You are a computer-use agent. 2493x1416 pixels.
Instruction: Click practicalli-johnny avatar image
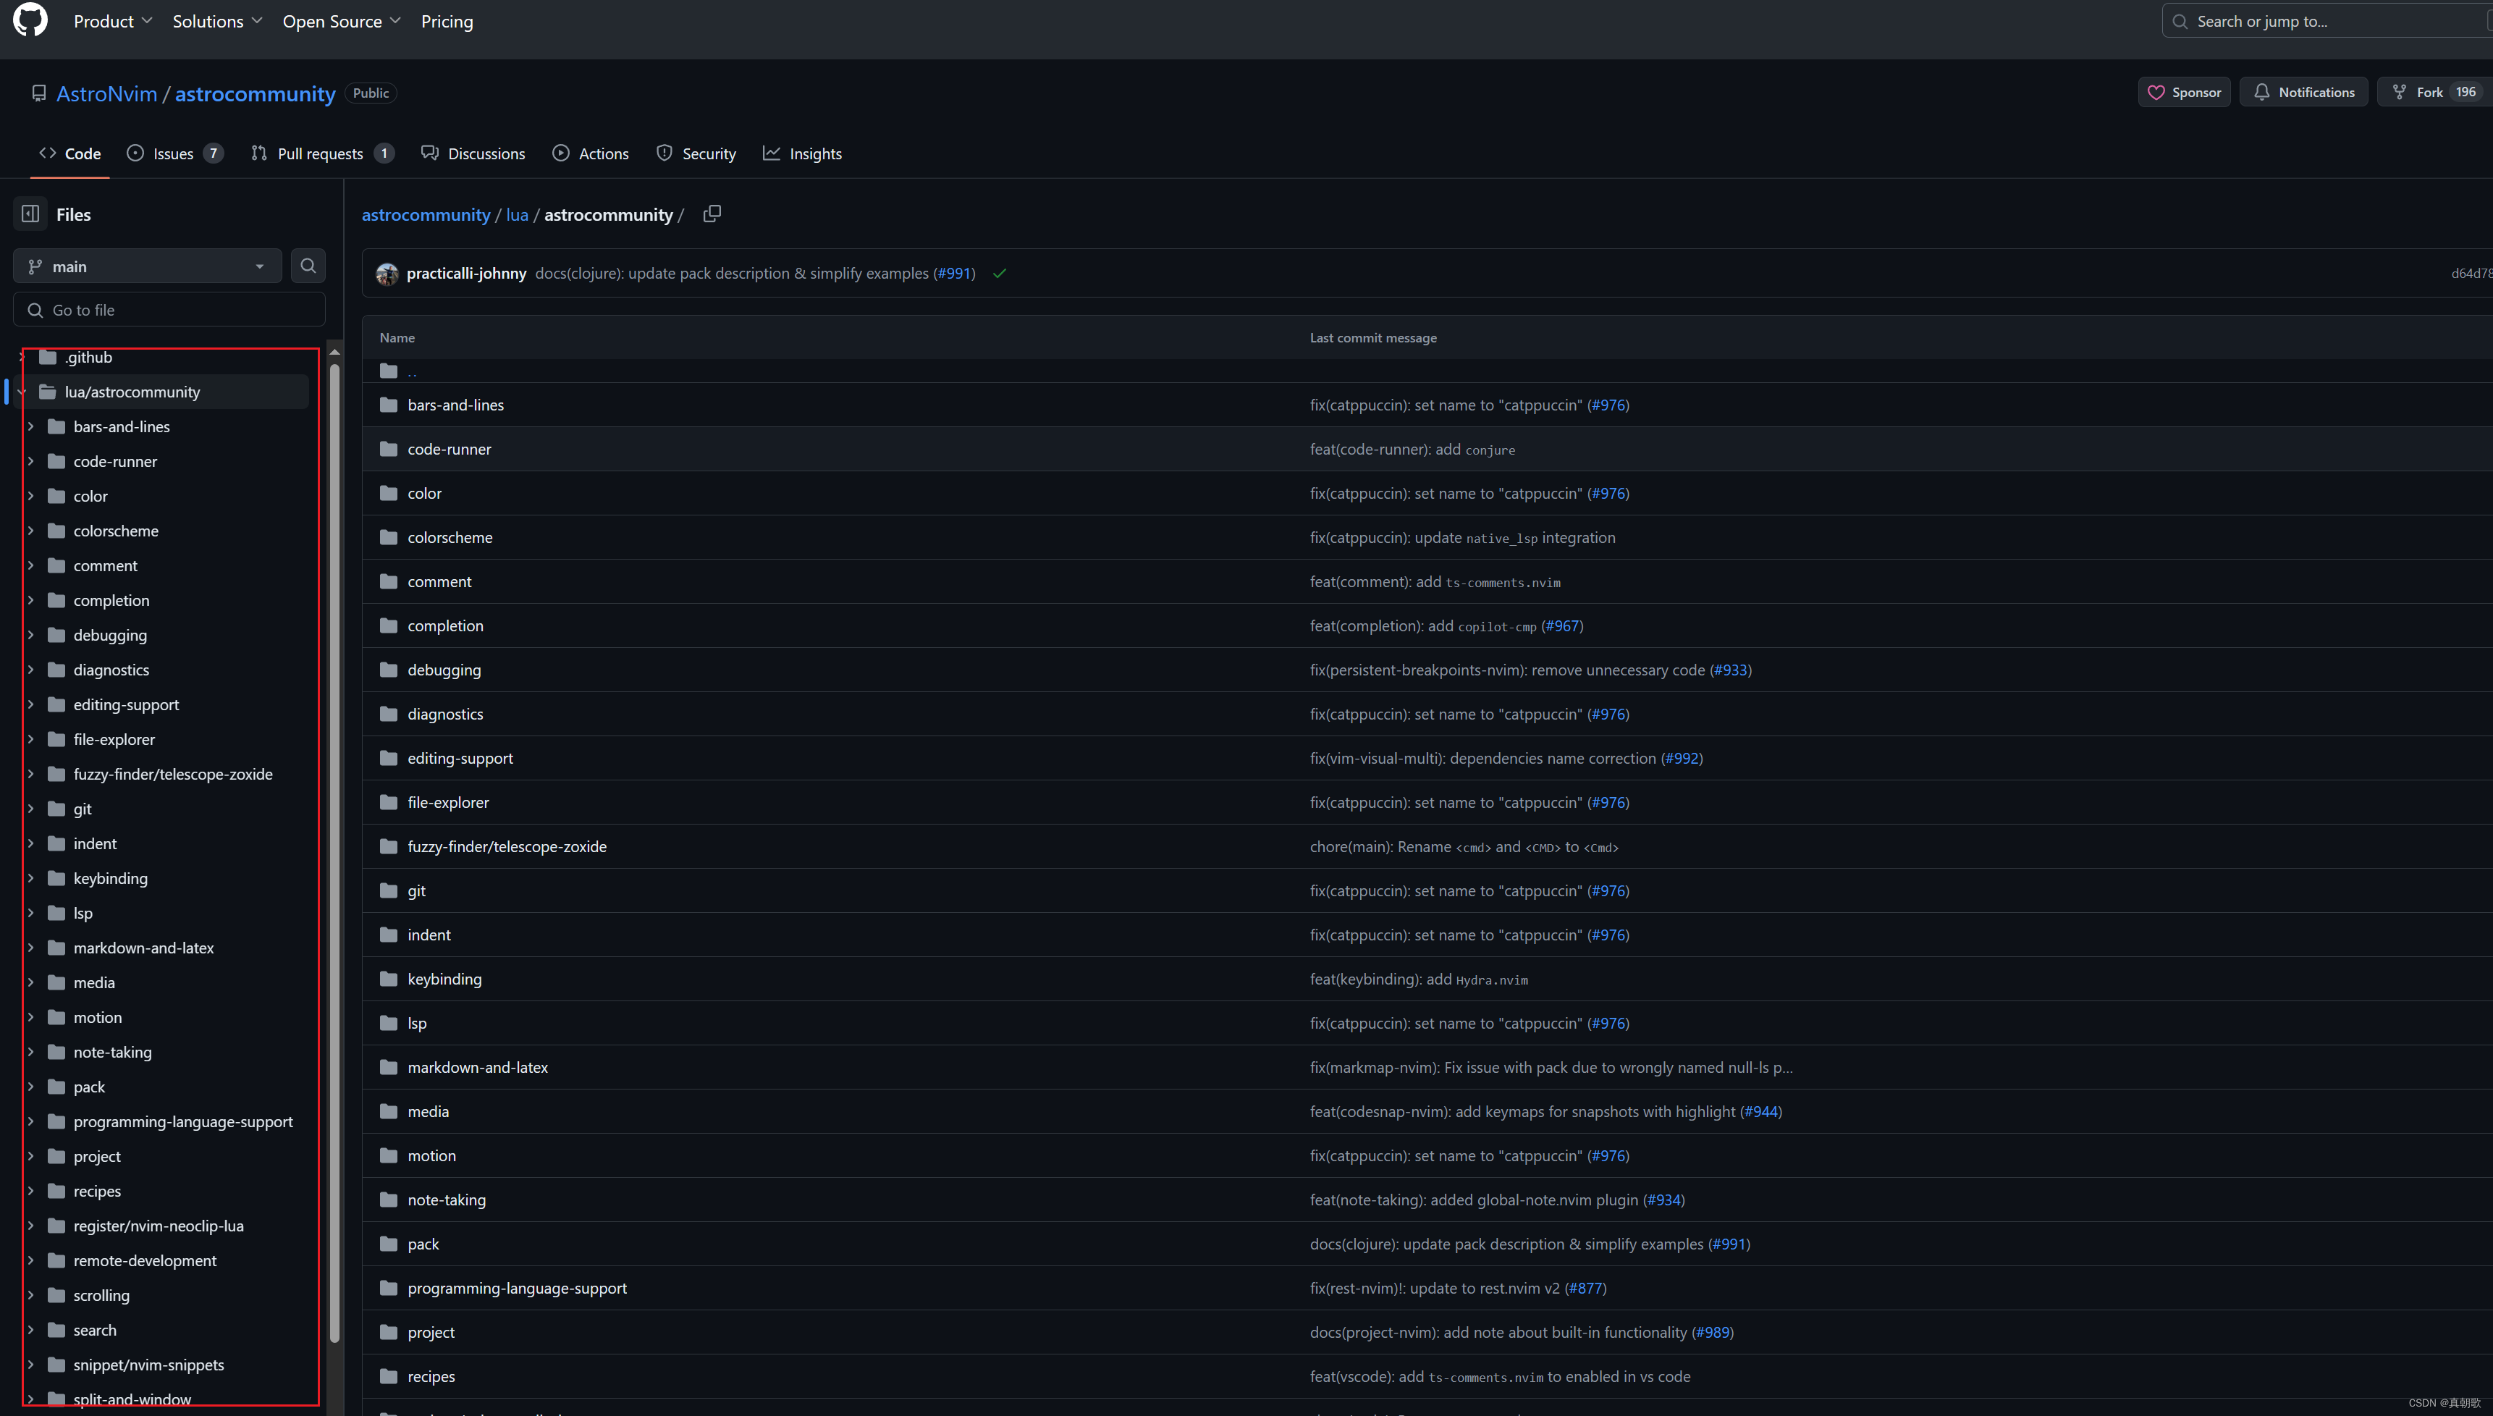(387, 274)
